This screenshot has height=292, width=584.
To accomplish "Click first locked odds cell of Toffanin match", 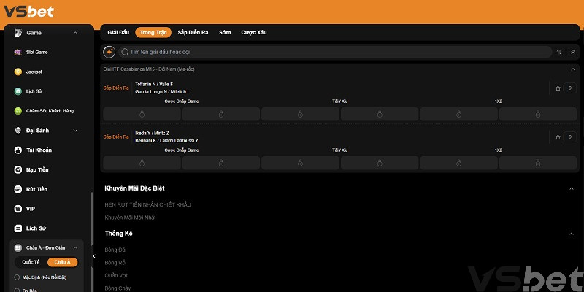I will pyautogui.click(x=142, y=114).
